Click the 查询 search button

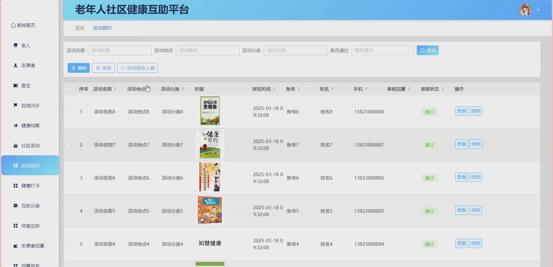427,50
